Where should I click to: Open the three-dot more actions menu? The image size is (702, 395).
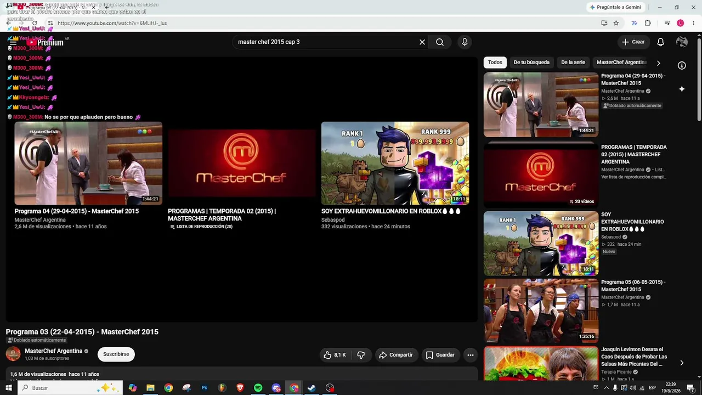pos(470,355)
